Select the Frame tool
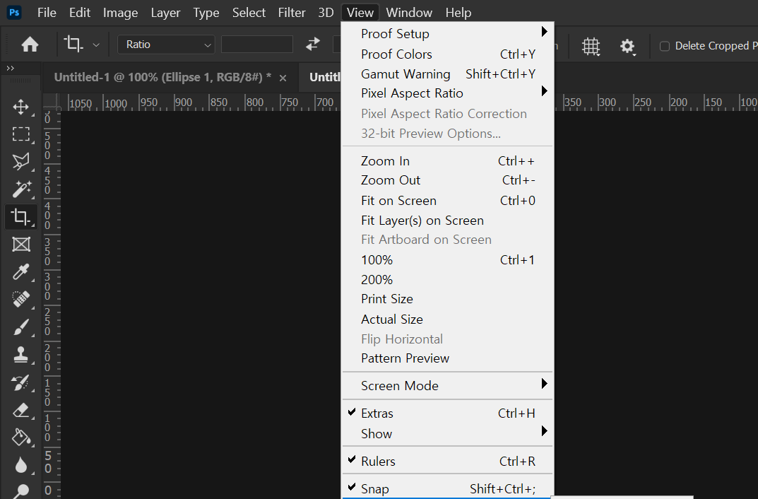 (x=20, y=245)
